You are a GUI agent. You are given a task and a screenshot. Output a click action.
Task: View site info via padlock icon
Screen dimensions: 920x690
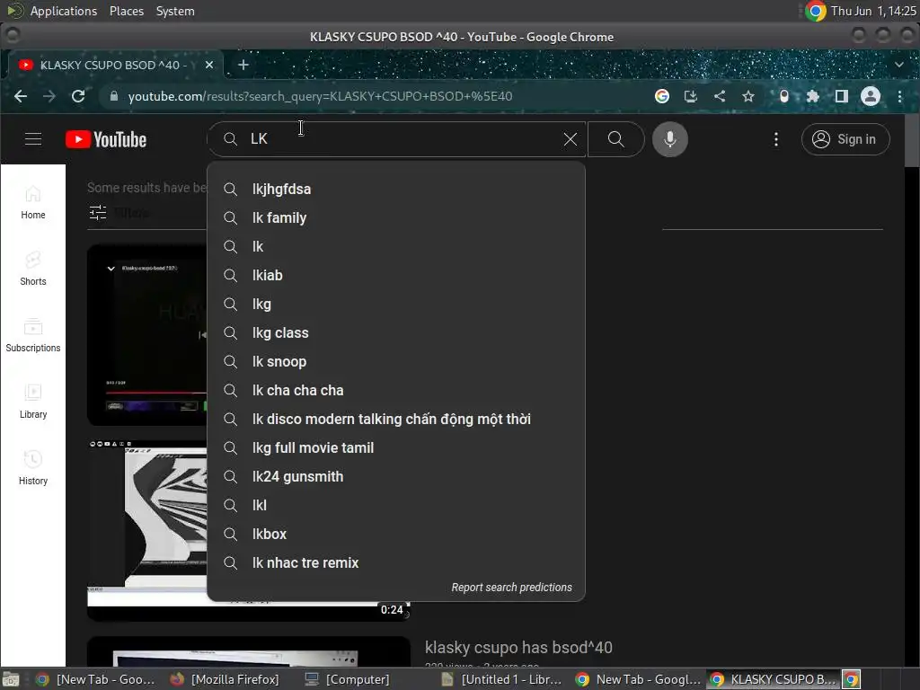pos(114,96)
